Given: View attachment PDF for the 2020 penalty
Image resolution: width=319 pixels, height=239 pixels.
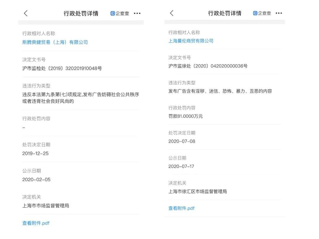Looking at the screenshot, I should click(181, 208).
